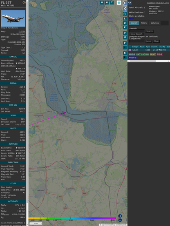The height and width of the screenshot is (226, 170).
Task: Click the U map toggle button
Action: 102,2
